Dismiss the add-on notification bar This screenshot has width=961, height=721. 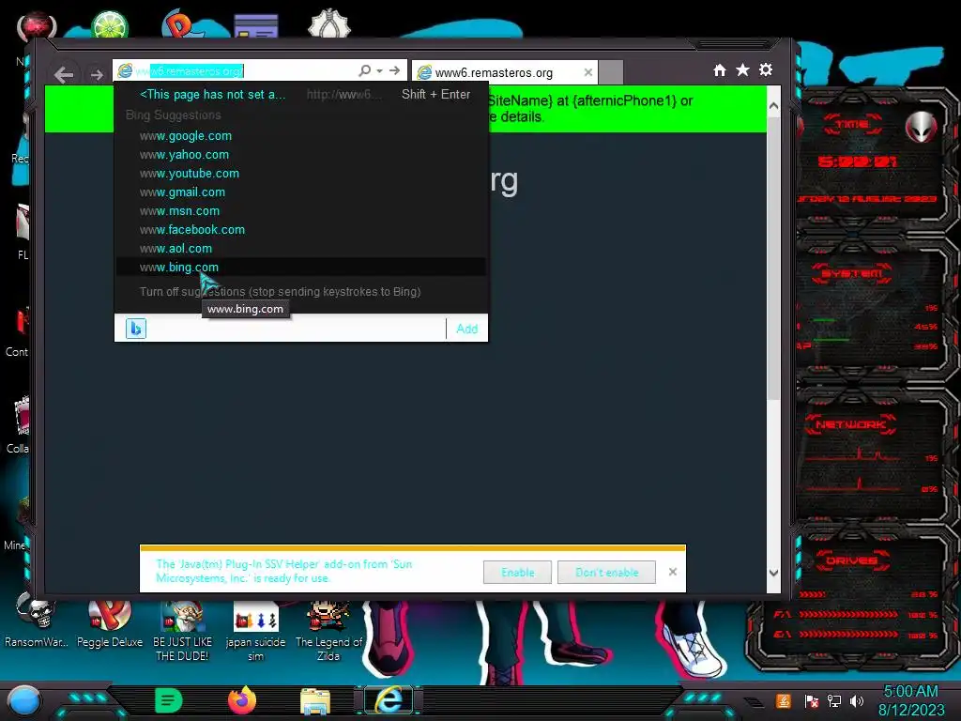(x=672, y=572)
